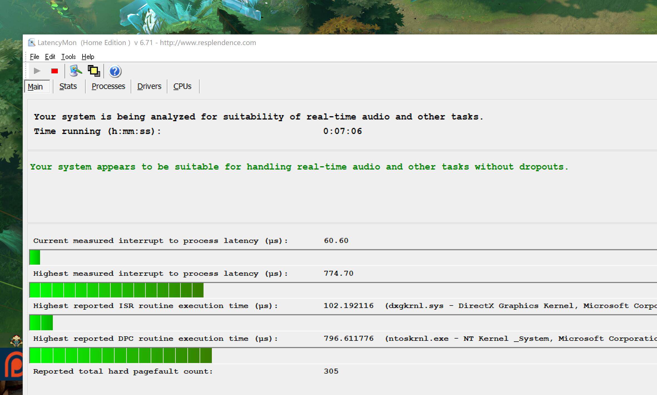
Task: Select the Drivers tab
Action: point(148,86)
